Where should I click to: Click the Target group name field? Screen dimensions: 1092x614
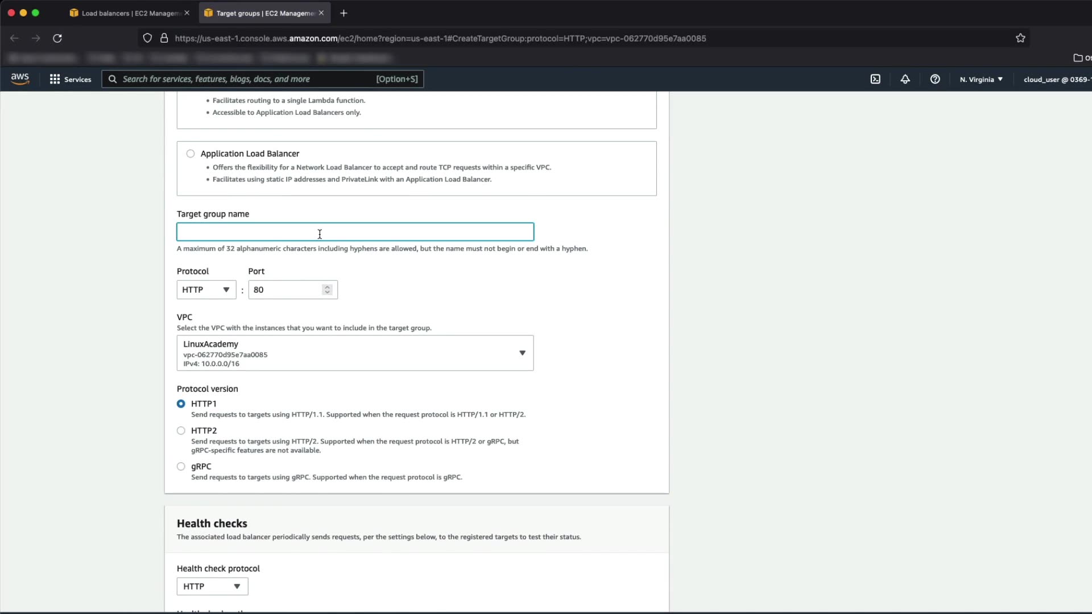click(355, 232)
